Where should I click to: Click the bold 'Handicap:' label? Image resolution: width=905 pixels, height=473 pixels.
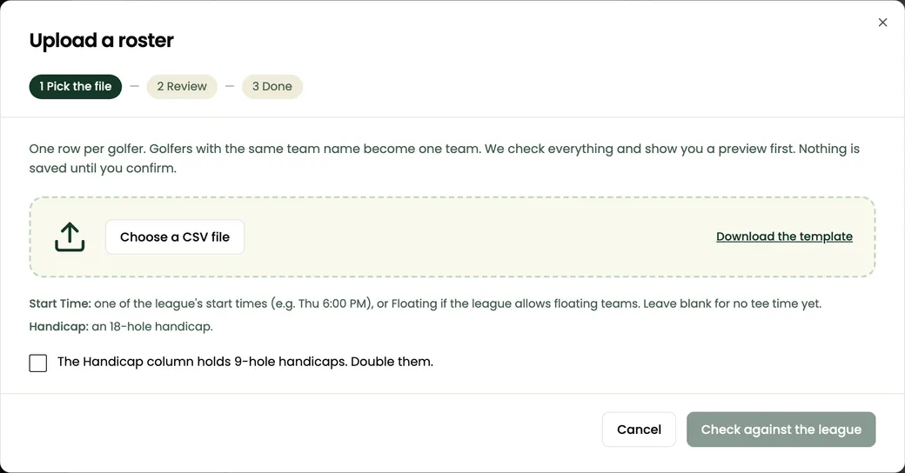point(59,326)
